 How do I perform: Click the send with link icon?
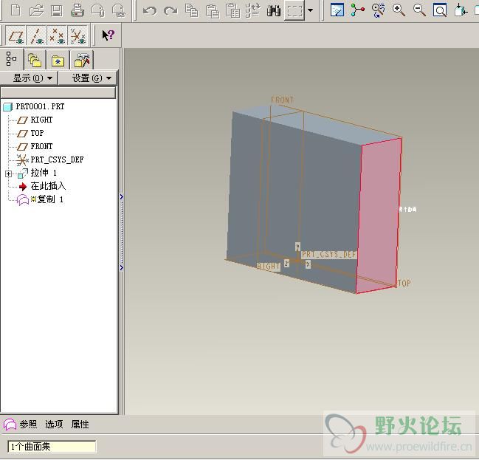[119, 10]
